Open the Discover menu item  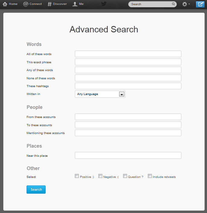click(57, 4)
